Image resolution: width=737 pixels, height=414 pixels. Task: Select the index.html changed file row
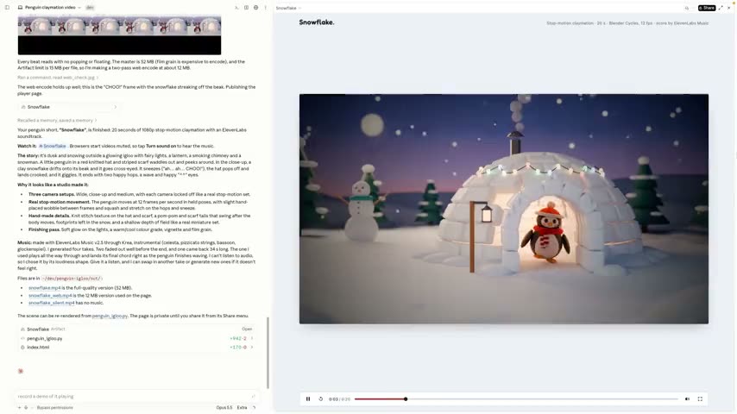pyautogui.click(x=136, y=348)
